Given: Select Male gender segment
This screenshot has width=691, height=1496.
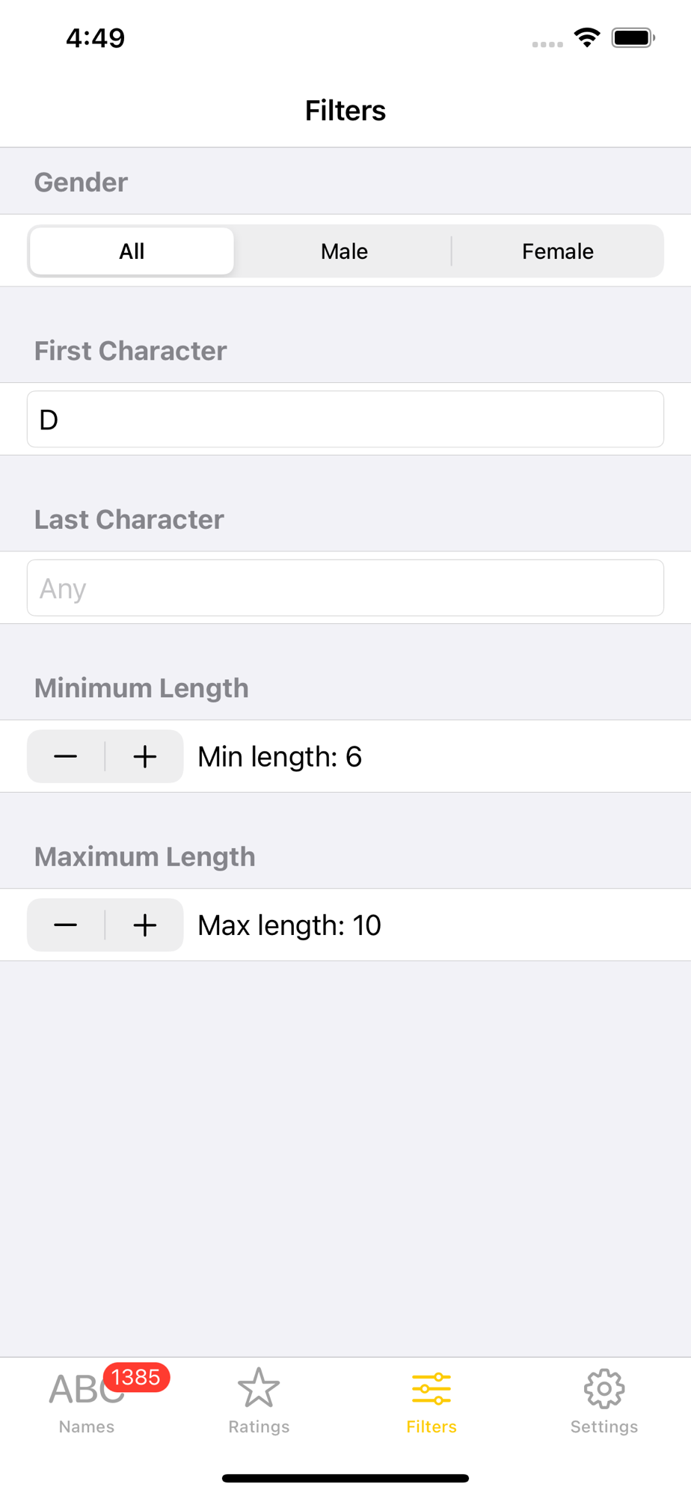Looking at the screenshot, I should point(345,251).
